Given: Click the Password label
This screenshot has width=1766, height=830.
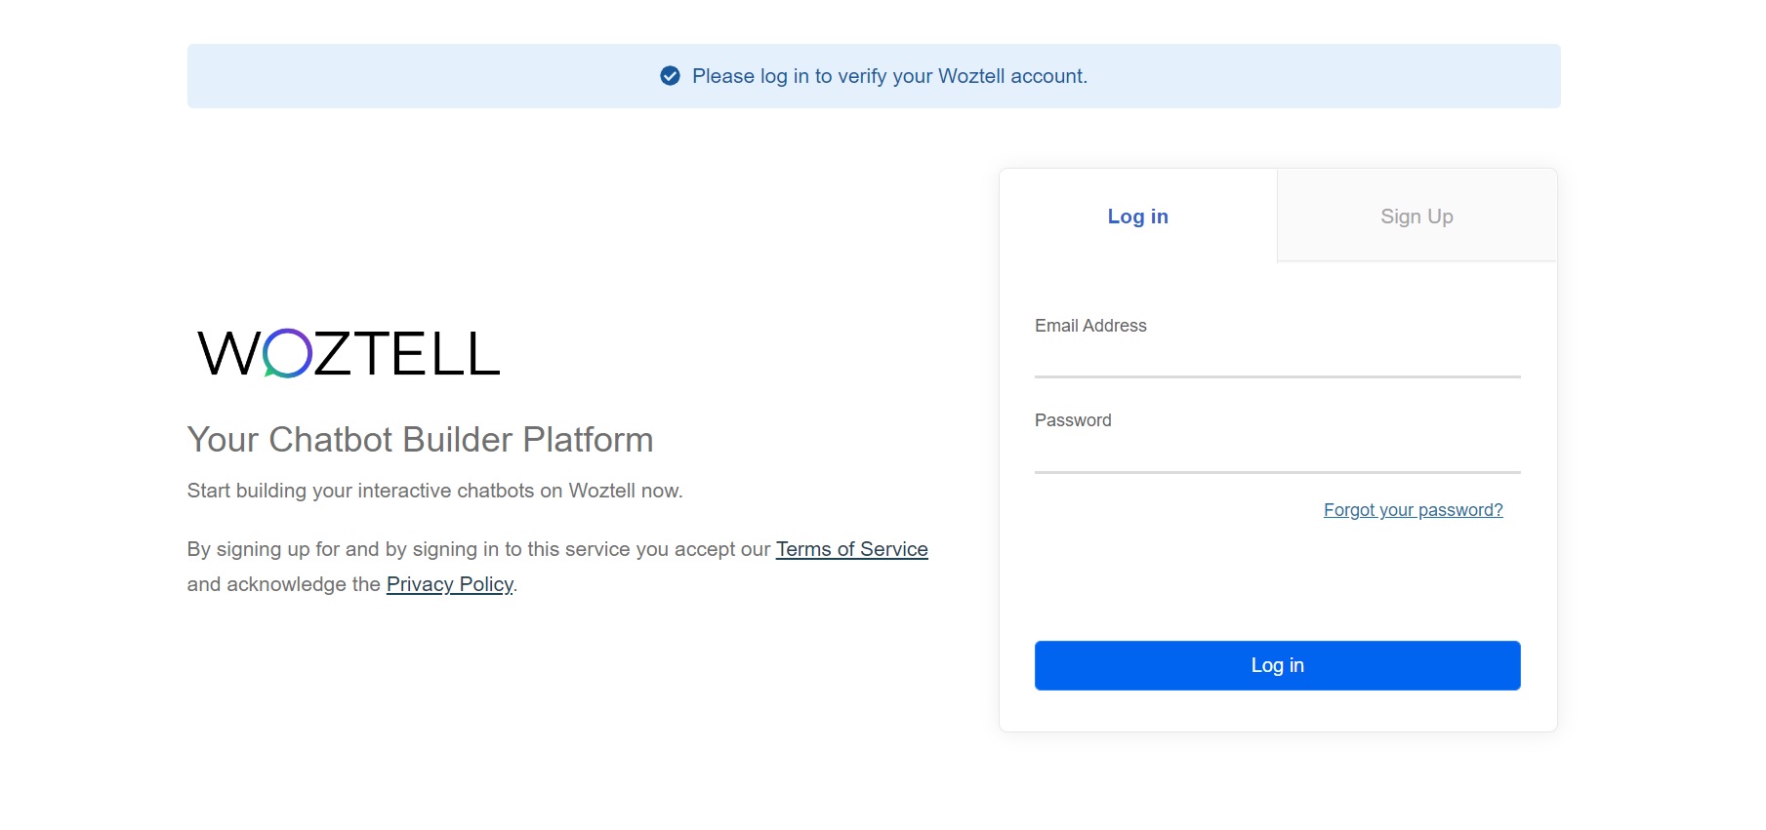Looking at the screenshot, I should pos(1073,420).
